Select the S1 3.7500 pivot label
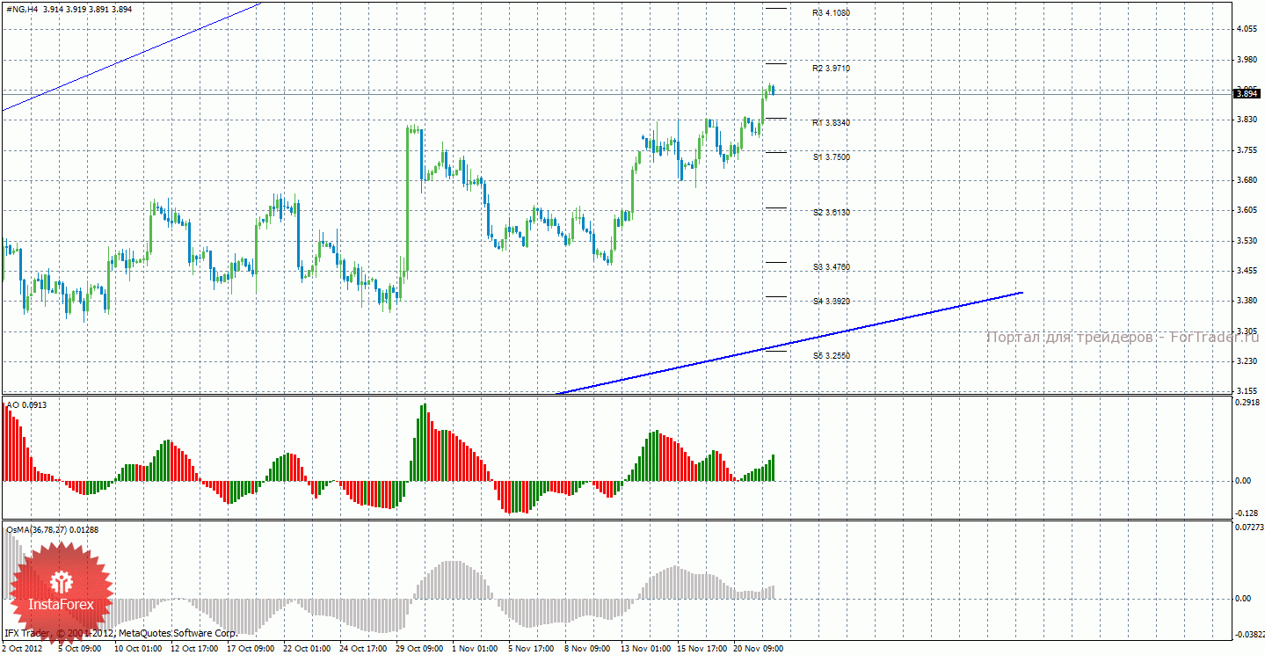The image size is (1265, 655). pyautogui.click(x=831, y=157)
